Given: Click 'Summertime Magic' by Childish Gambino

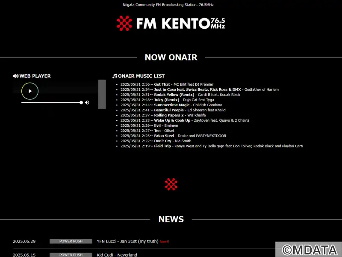Looking at the screenshot, I should (x=171, y=105).
